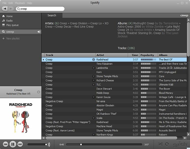Toggle repeat mode
Viewport: 190px width, 149px height.
pos(167,144)
